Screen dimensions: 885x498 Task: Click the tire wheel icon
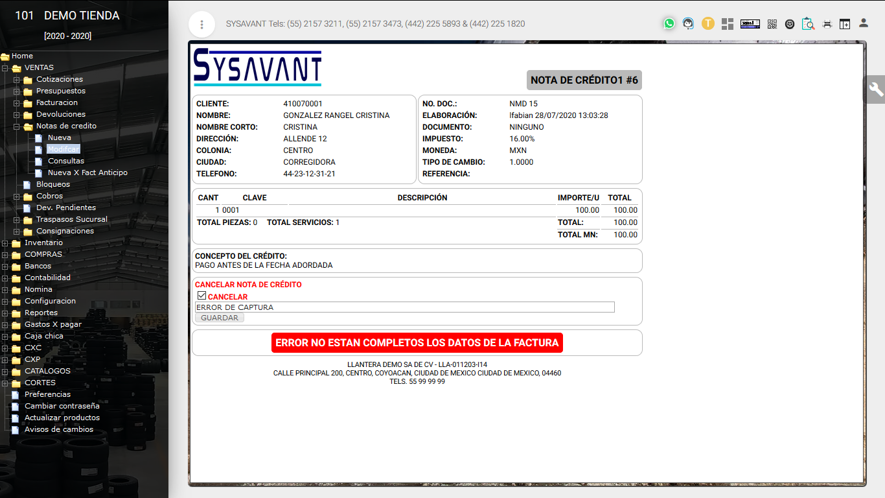(790, 24)
